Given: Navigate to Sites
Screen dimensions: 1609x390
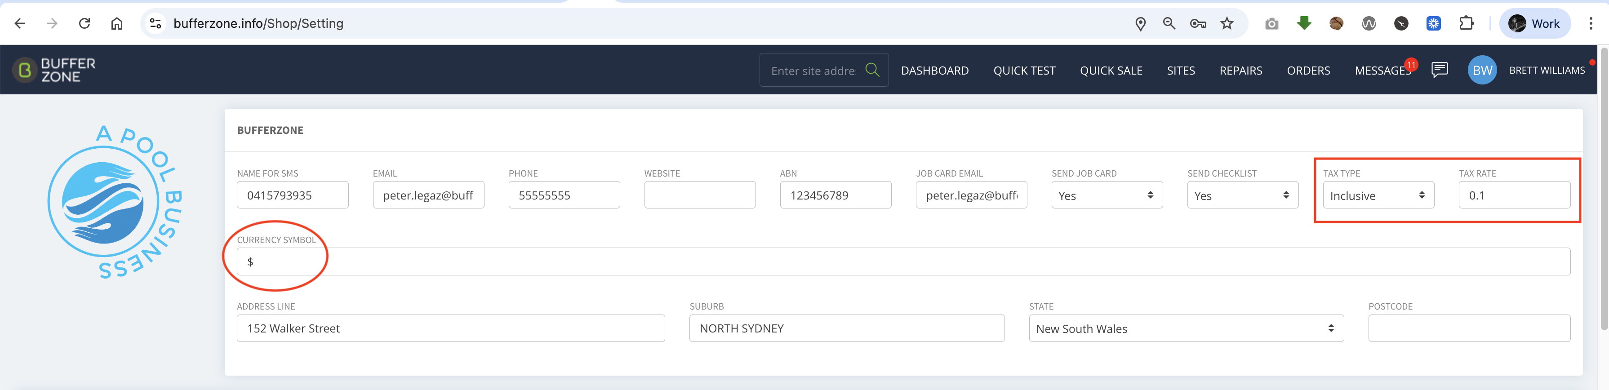Looking at the screenshot, I should click(x=1181, y=71).
